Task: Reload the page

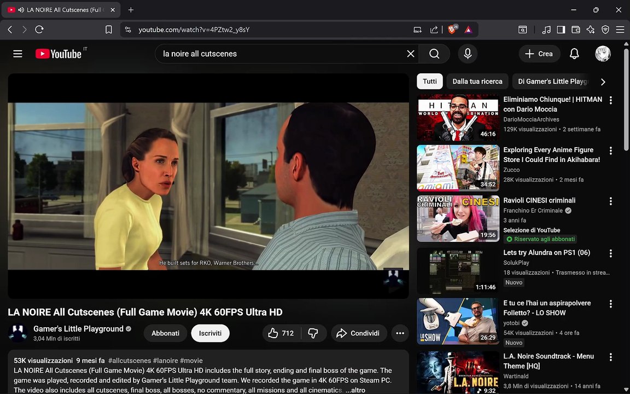Action: (39, 30)
